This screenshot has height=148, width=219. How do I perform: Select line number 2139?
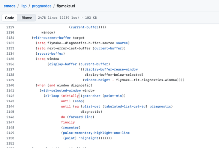[x=10, y=80]
